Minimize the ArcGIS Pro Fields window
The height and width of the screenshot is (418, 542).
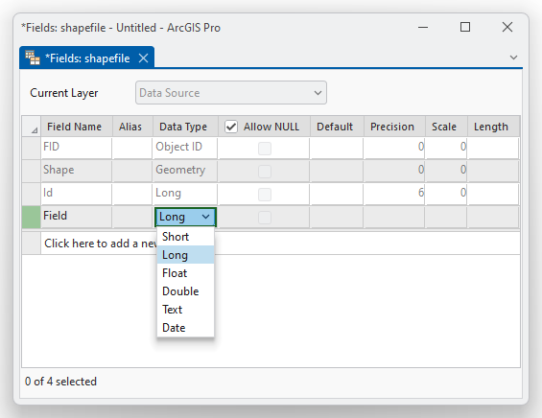(423, 27)
